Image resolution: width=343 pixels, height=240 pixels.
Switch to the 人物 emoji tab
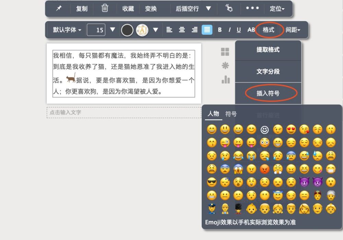(x=213, y=114)
